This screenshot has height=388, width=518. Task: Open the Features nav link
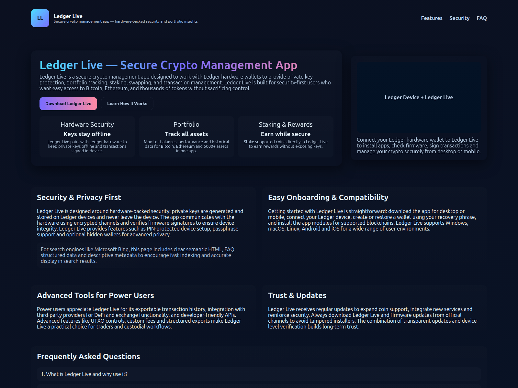(432, 18)
